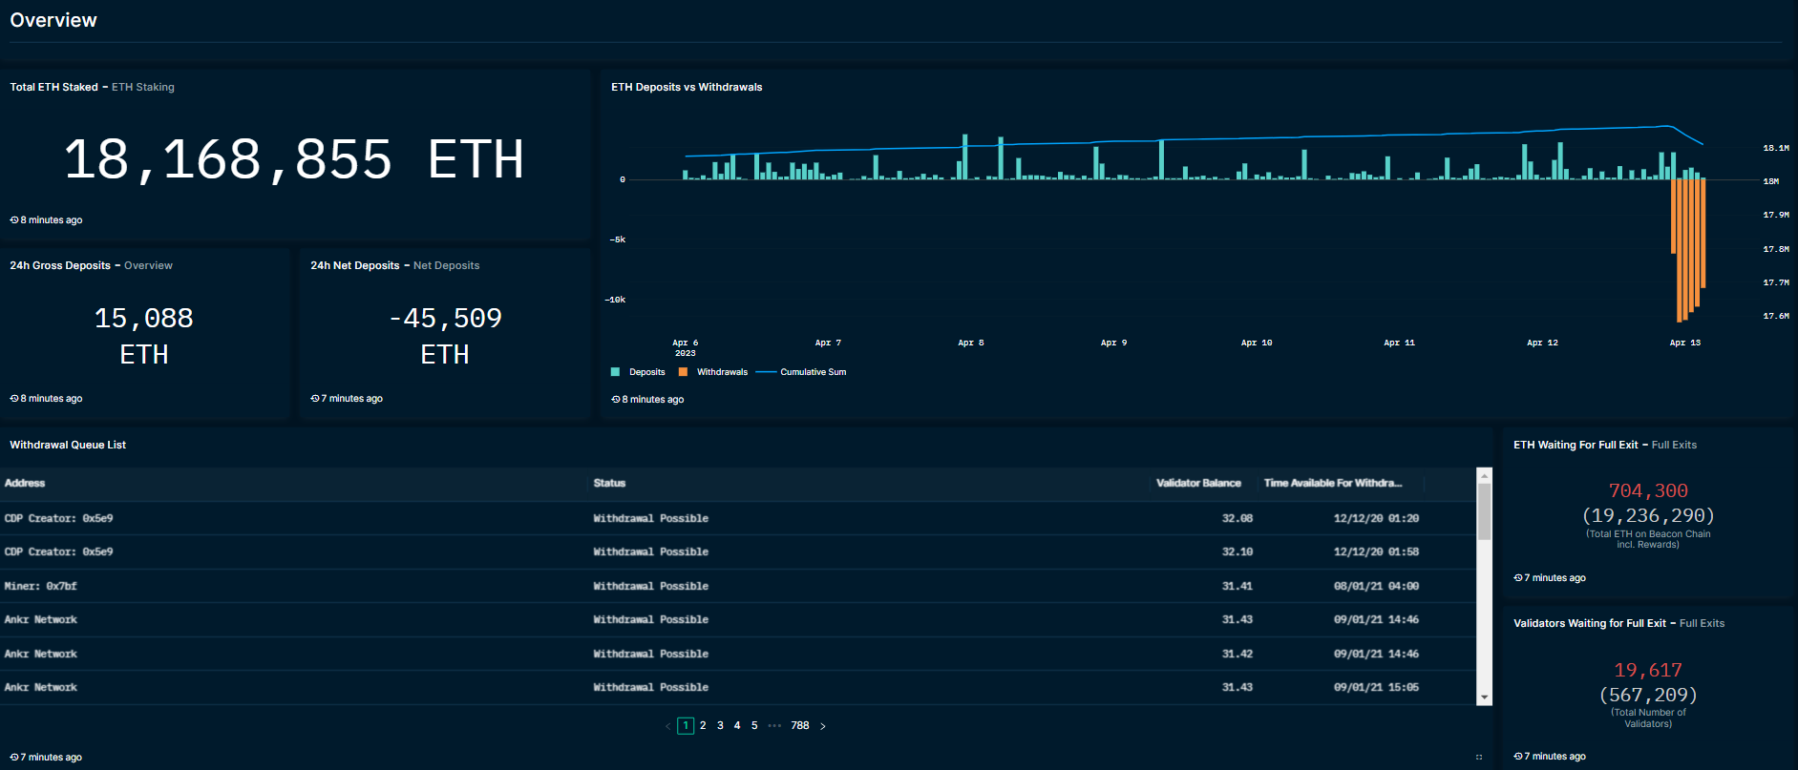Click the 09/01/21 15:05 time cell
The width and height of the screenshot is (1798, 770).
pos(1376,687)
